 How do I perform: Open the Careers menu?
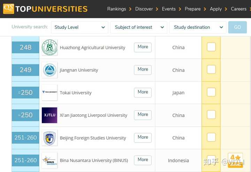tap(238, 9)
